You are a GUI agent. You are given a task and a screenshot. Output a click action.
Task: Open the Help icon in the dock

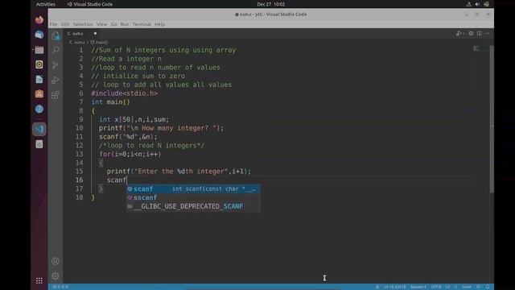click(39, 110)
